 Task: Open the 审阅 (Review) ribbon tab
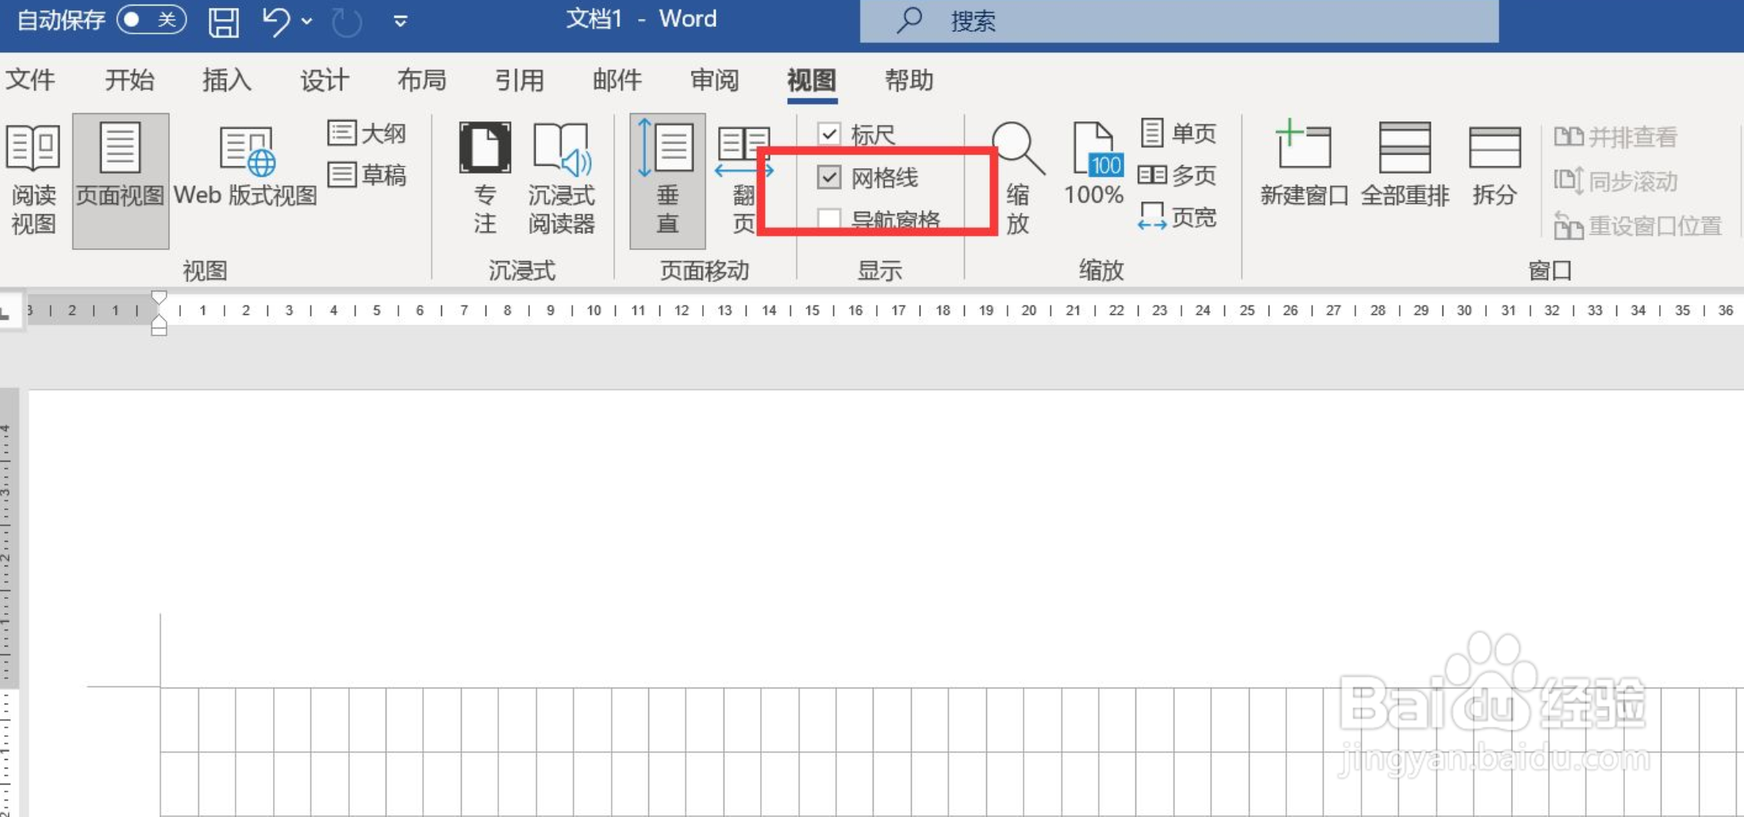pos(713,80)
